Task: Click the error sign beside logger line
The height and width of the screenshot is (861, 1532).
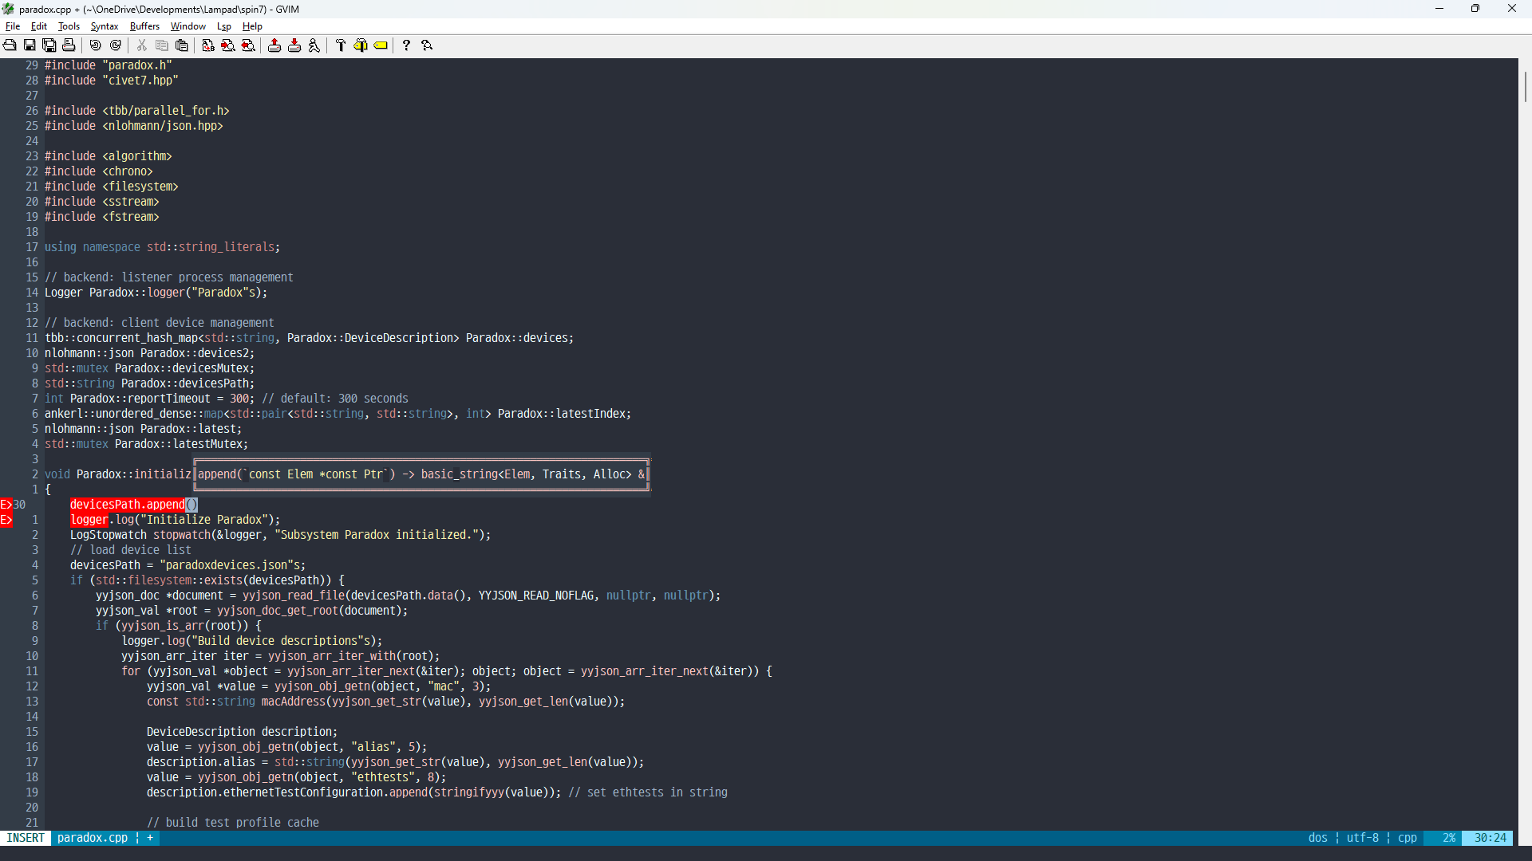Action: tap(6, 520)
